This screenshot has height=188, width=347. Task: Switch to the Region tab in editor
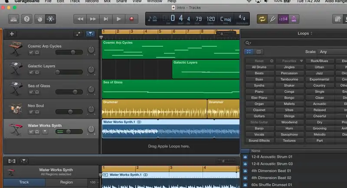click(66, 182)
